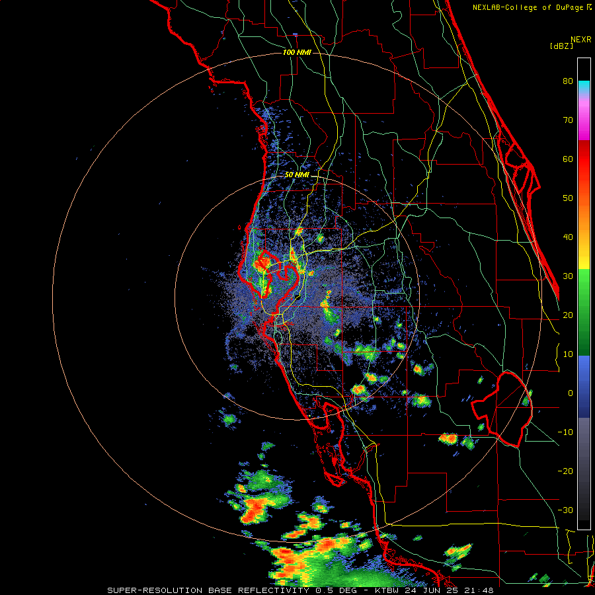Image resolution: width=595 pixels, height=595 pixels.
Task: Select the 50 value on the dBZ scale
Action: point(567,198)
